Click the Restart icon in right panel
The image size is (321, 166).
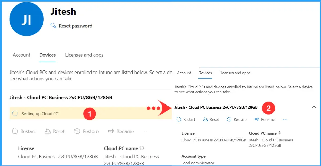click(x=179, y=119)
